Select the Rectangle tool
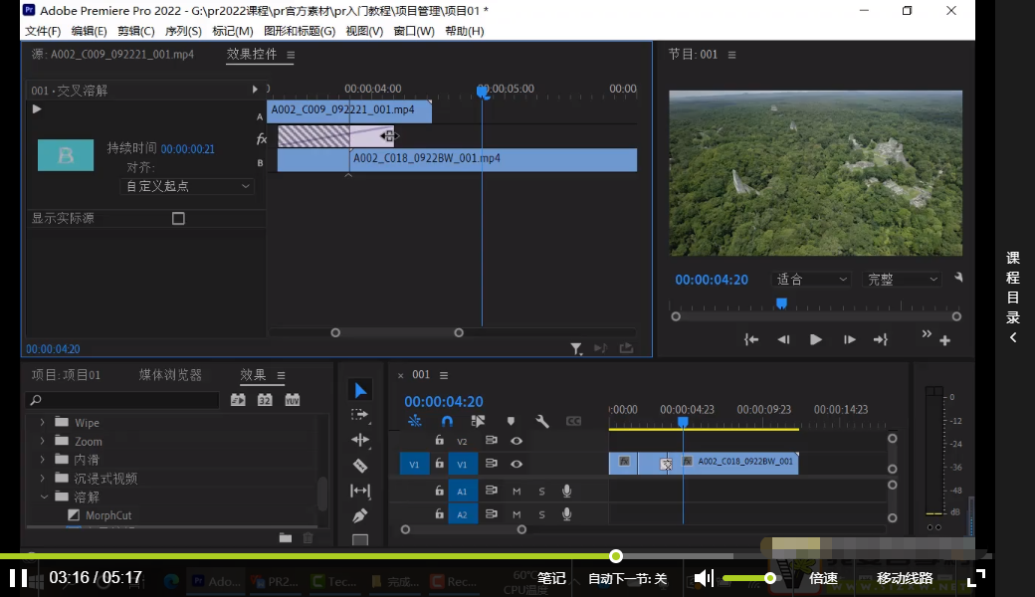This screenshot has width=1035, height=597. (x=359, y=539)
